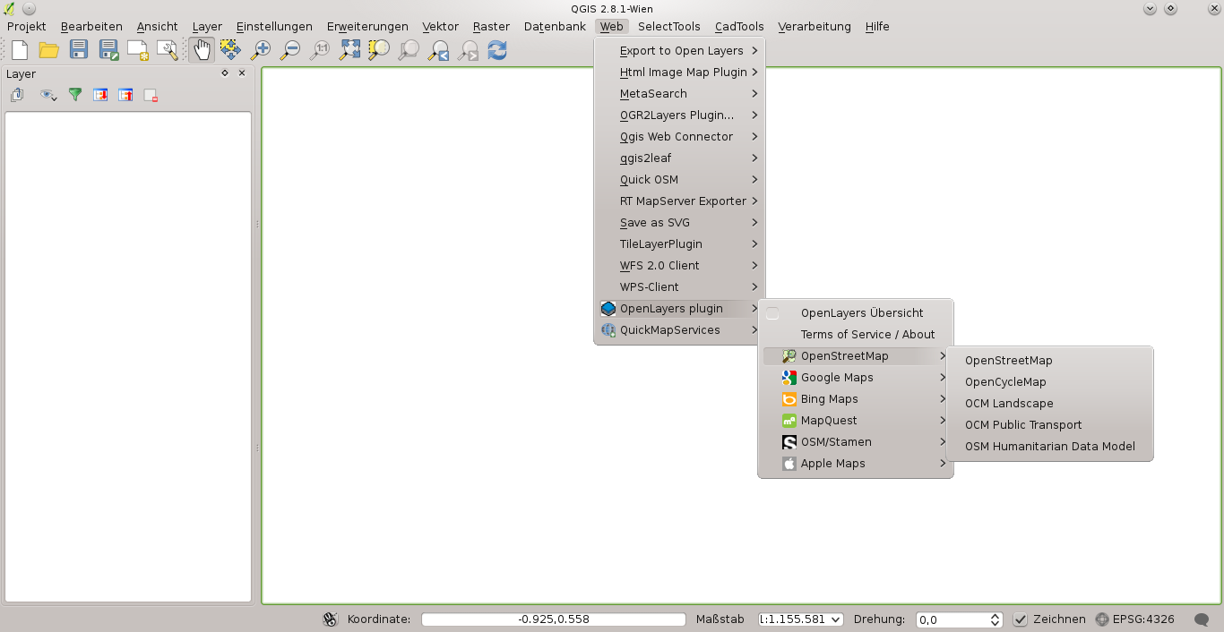This screenshot has width=1224, height=632.
Task: Save the project via floppy icon
Action: [79, 50]
